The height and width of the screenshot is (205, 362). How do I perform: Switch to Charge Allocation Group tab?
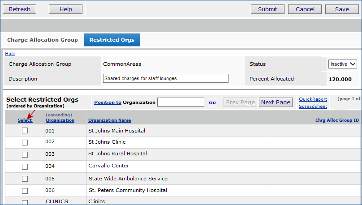pos(43,40)
